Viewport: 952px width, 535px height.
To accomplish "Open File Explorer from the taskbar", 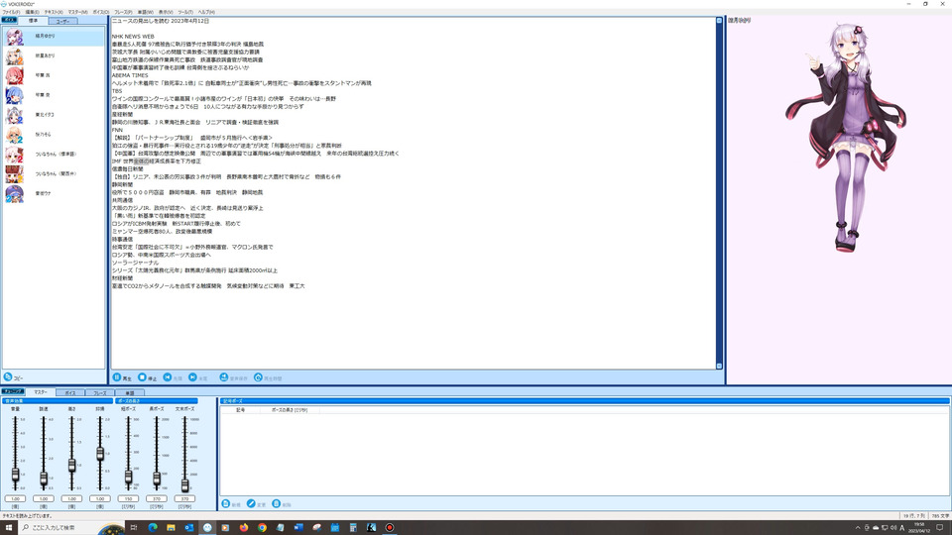I will pyautogui.click(x=171, y=528).
